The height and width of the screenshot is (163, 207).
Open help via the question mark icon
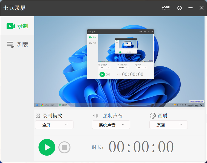point(180,8)
